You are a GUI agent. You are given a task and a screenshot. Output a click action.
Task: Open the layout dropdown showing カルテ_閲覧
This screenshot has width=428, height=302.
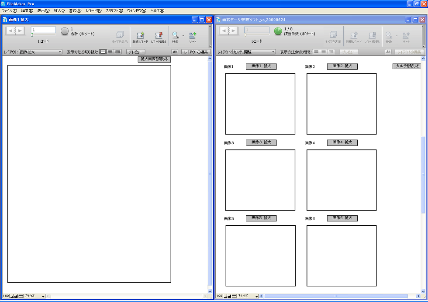click(254, 52)
